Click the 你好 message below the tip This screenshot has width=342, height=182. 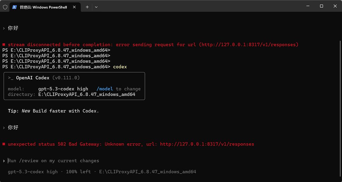[x=13, y=128]
